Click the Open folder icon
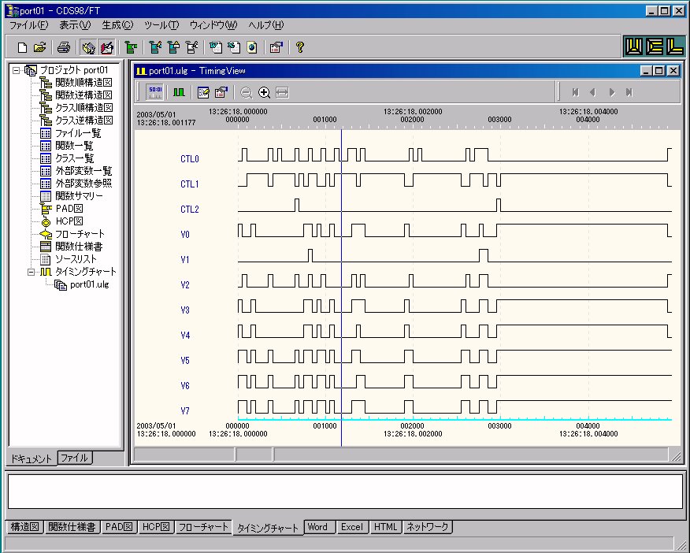This screenshot has height=553, width=690. (x=39, y=47)
